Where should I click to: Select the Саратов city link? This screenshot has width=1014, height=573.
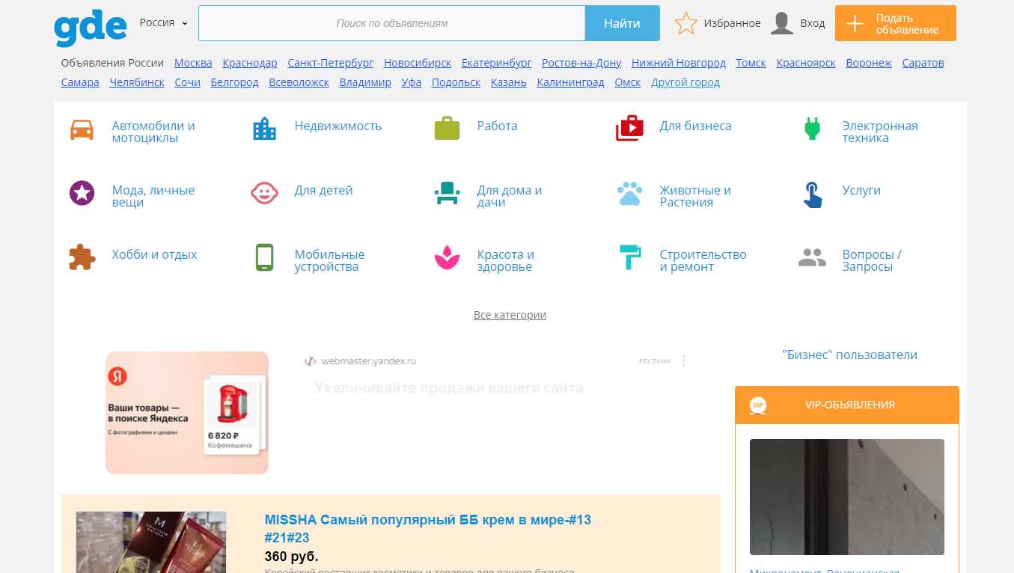(923, 63)
